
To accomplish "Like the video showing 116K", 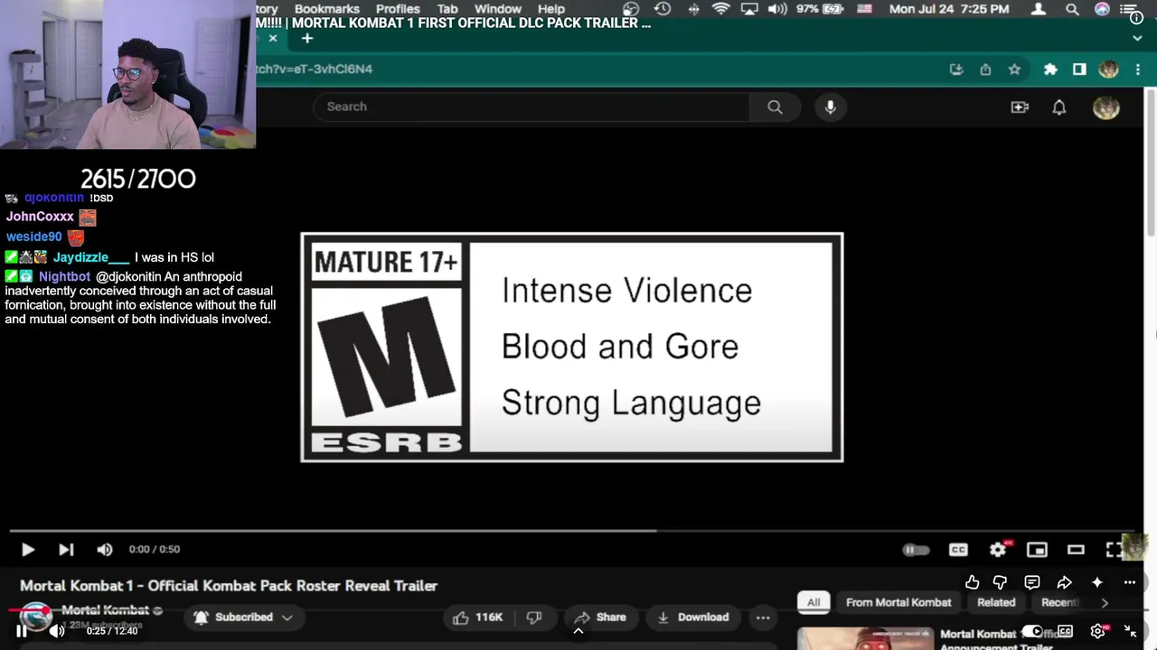I will pos(478,617).
